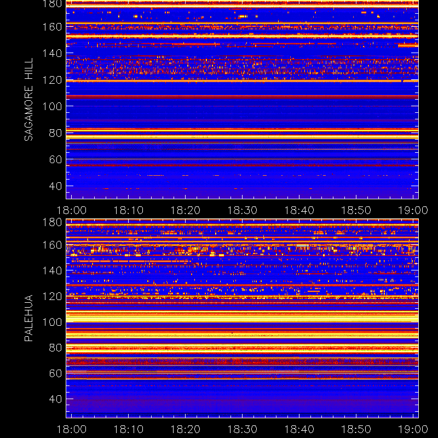Click 19:00 time label below Sagamore Hill plot

pos(413,210)
